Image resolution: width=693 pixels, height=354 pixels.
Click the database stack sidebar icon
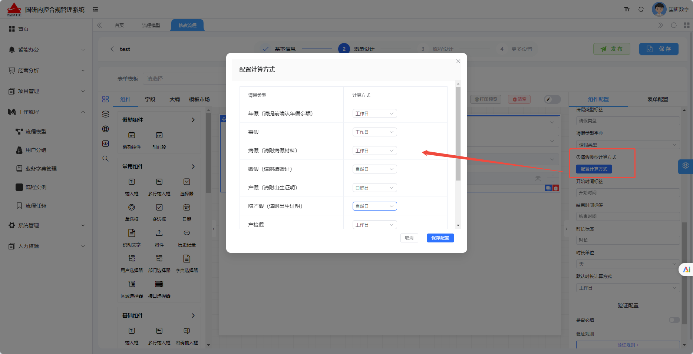pos(106,114)
